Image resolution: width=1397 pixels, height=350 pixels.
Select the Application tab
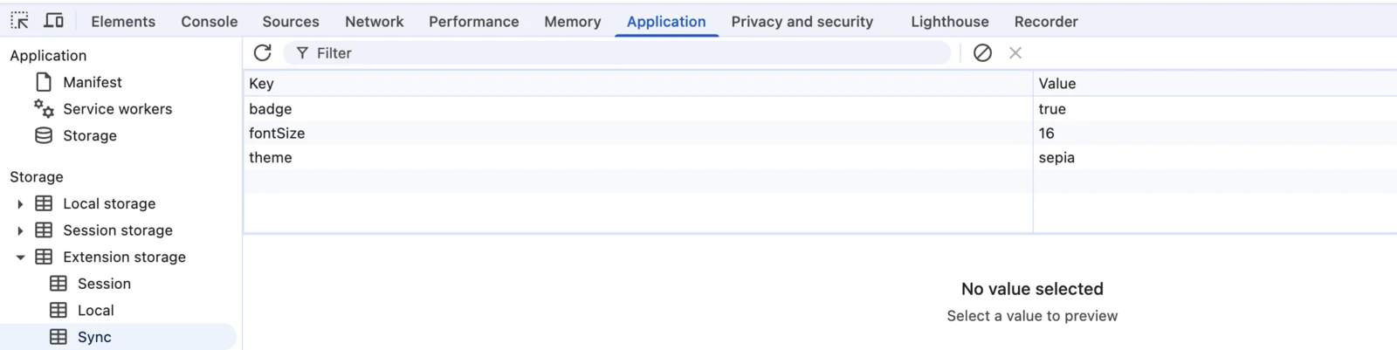666,22
